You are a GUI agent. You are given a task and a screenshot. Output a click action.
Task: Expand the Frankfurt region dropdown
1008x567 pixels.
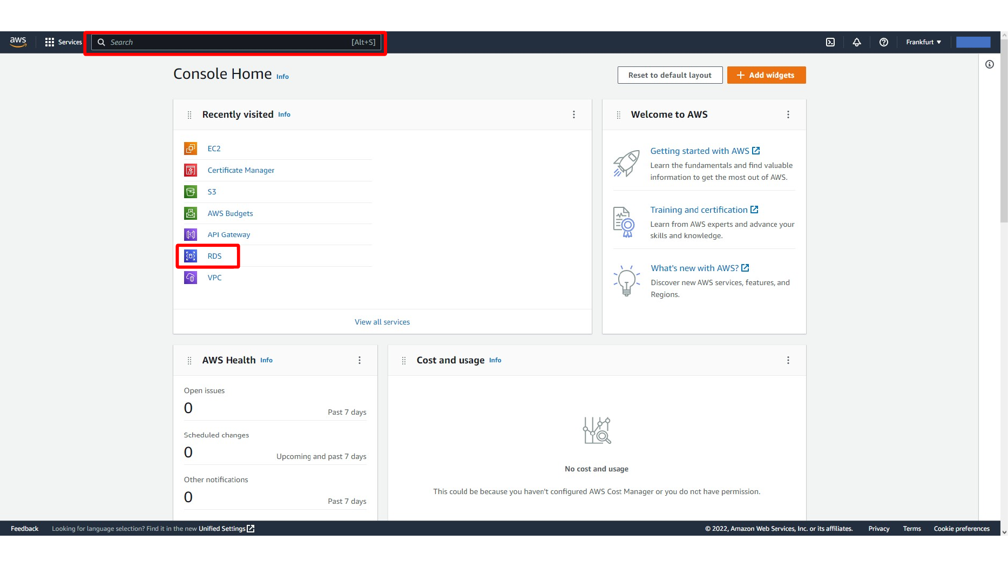(923, 42)
